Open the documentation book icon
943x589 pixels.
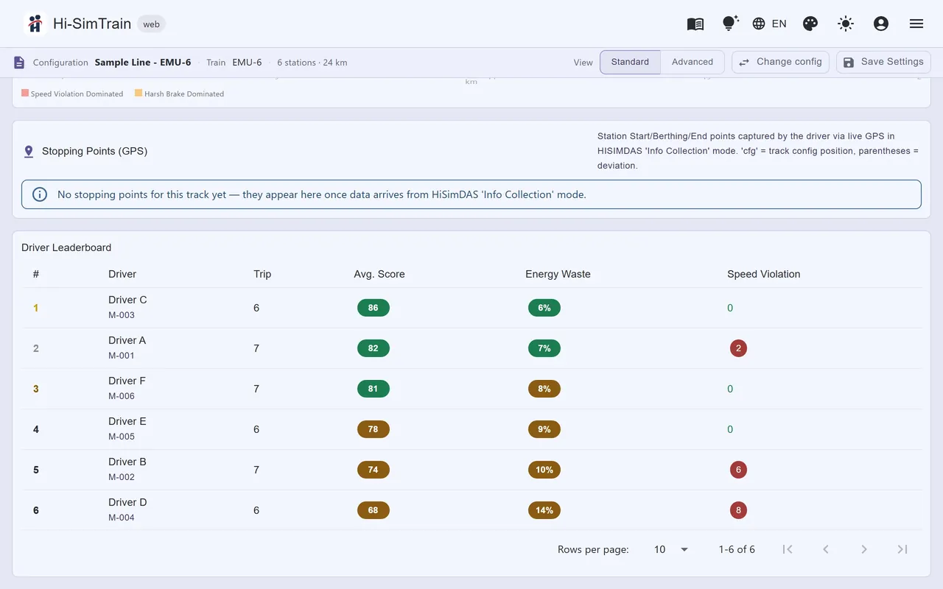pos(695,24)
